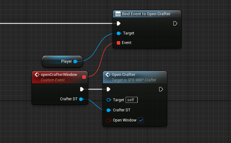Click Open Window boolean input pin
Screen dimensions: 231x143
[109, 120]
